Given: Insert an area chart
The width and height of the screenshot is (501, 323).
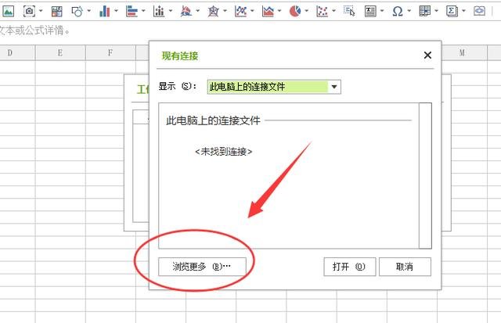Looking at the screenshot, I should point(268,12).
